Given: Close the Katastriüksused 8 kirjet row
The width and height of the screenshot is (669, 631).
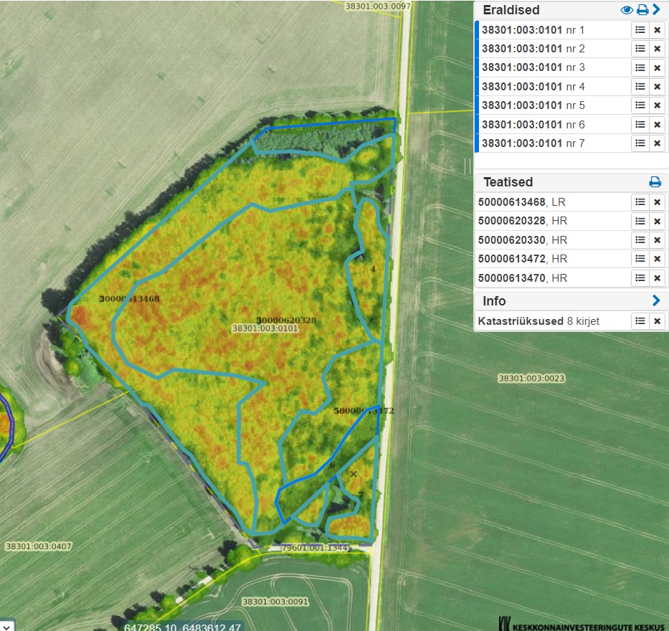Looking at the screenshot, I should coord(657,321).
